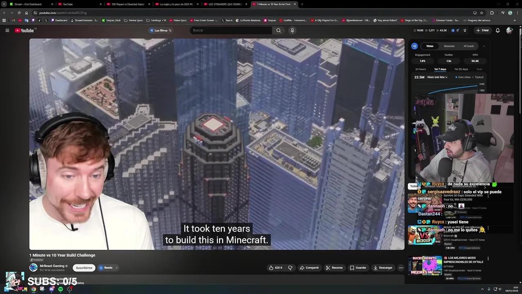Click the Descargar download button

[x=383, y=268]
